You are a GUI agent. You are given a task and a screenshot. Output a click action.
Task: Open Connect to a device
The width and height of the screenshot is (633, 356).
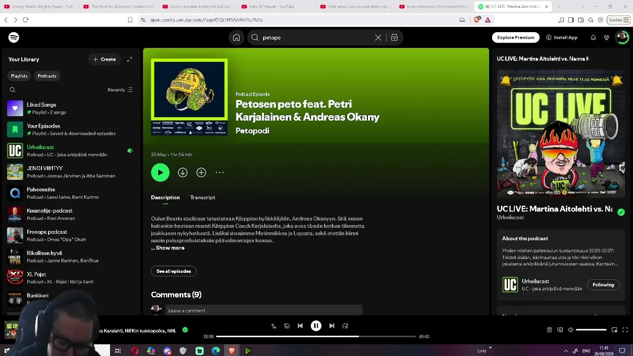(560, 330)
